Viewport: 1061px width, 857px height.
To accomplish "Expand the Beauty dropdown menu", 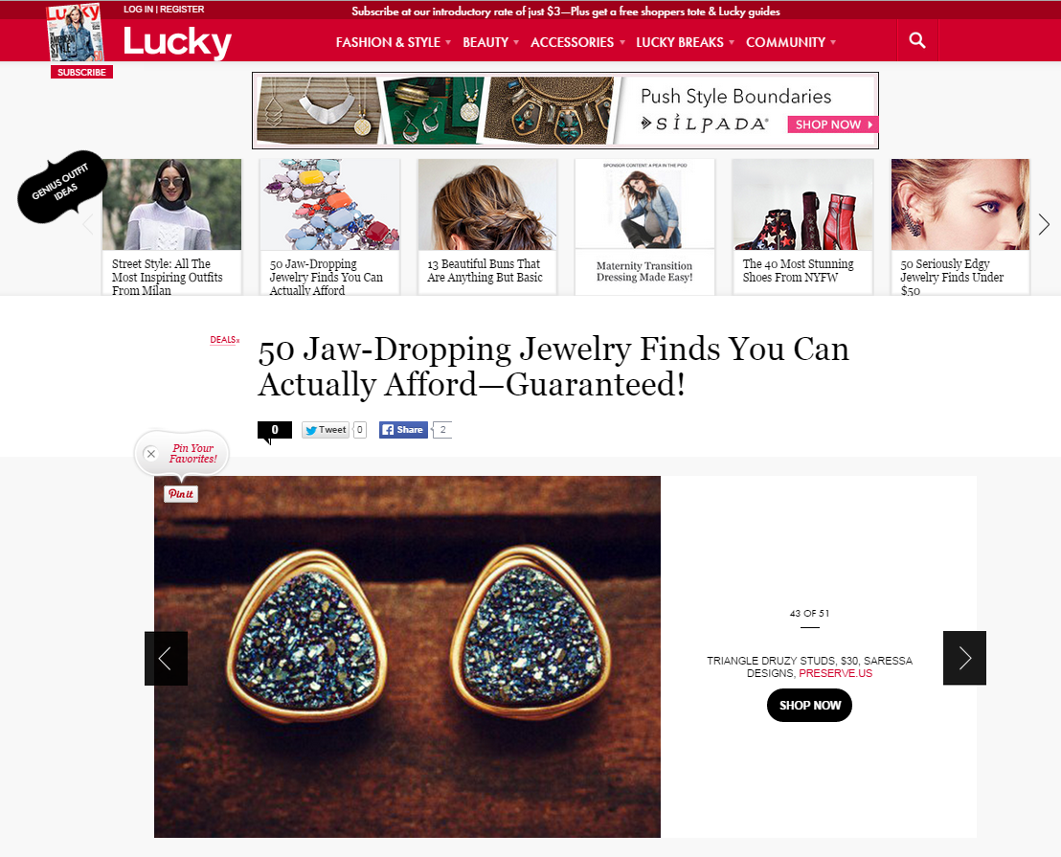I will (x=490, y=42).
